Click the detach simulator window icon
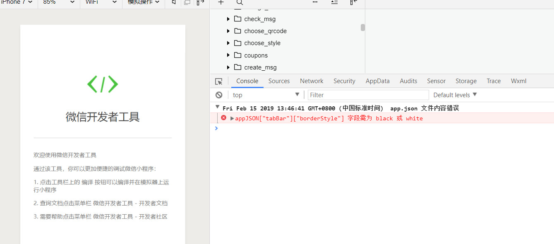Screen dimensions: 554x244 click(187, 2)
